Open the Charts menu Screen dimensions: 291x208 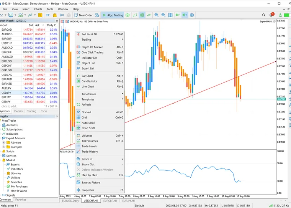click(x=38, y=9)
